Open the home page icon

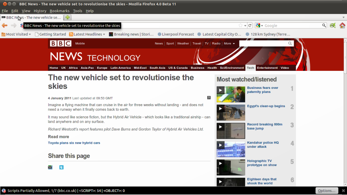pyautogui.click(x=342, y=25)
